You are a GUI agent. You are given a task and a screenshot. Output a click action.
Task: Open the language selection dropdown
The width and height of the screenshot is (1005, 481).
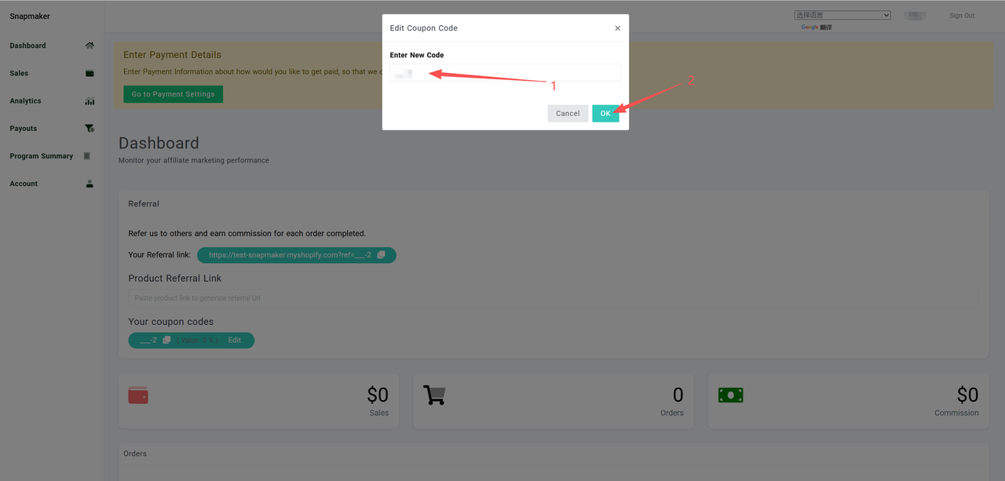tap(842, 15)
